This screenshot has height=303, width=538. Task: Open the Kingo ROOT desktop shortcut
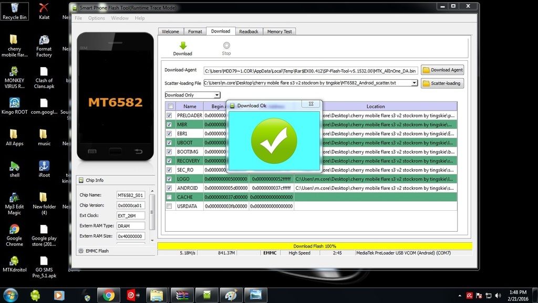click(x=14, y=105)
